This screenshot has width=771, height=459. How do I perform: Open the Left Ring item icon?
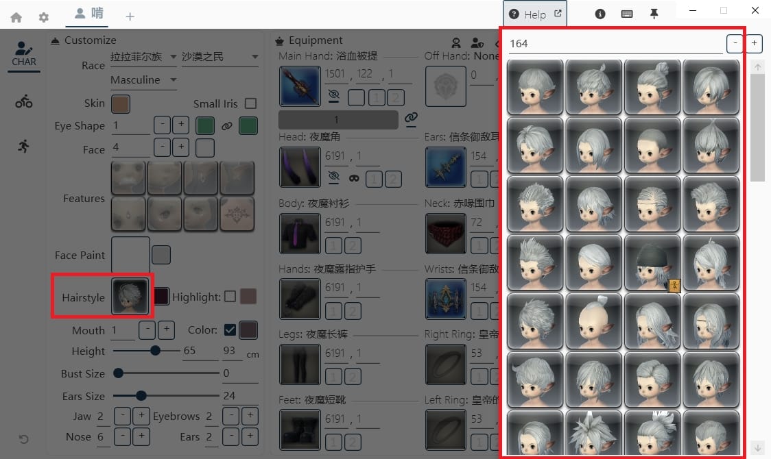445,430
